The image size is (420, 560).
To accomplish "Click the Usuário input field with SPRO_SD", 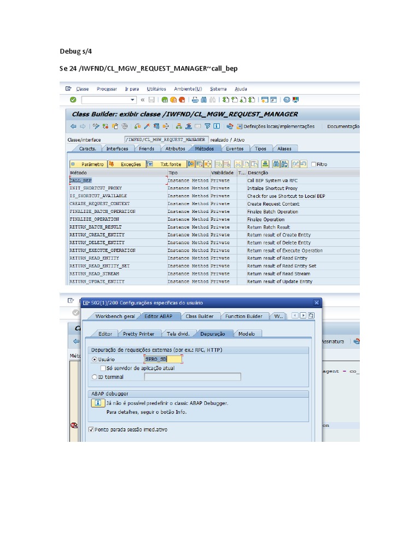I will click(163, 359).
